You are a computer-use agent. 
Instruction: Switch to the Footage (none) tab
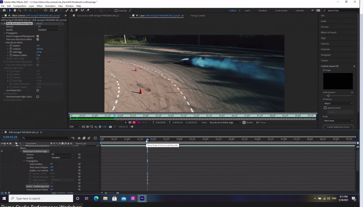[197, 16]
